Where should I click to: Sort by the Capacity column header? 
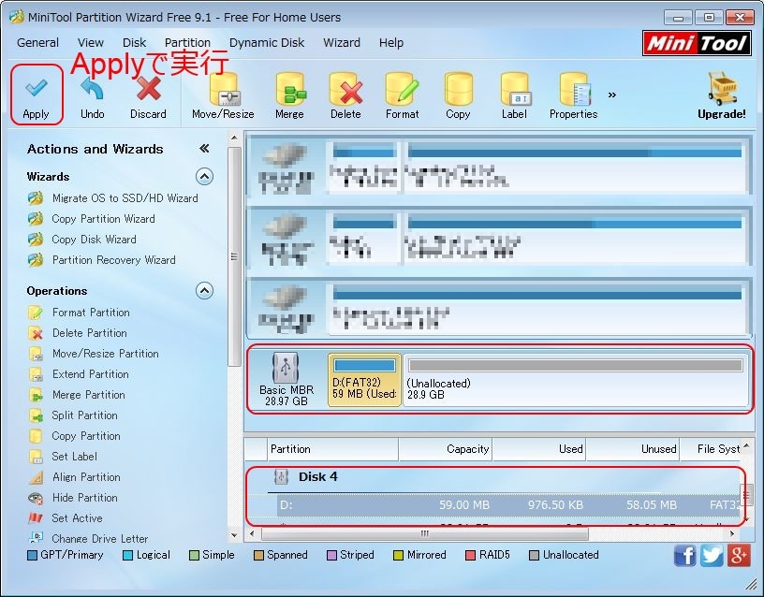[446, 449]
